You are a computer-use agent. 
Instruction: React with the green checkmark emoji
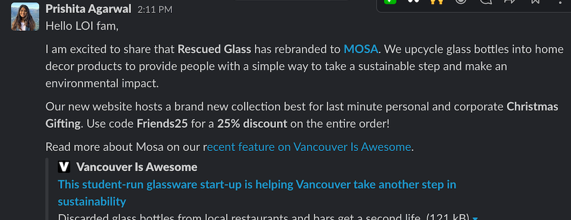pos(391,2)
